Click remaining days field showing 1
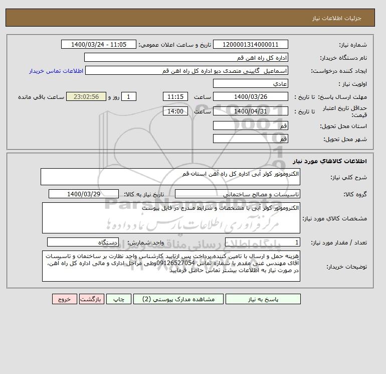Screen dimensions: 386x374 point(128,97)
